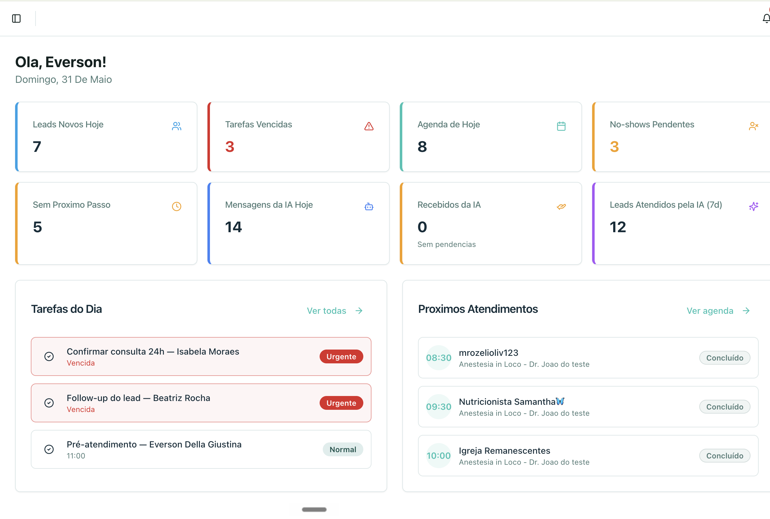Click the sparkles icon in Leads Atendidos pela IA
The image size is (770, 519).
point(753,206)
